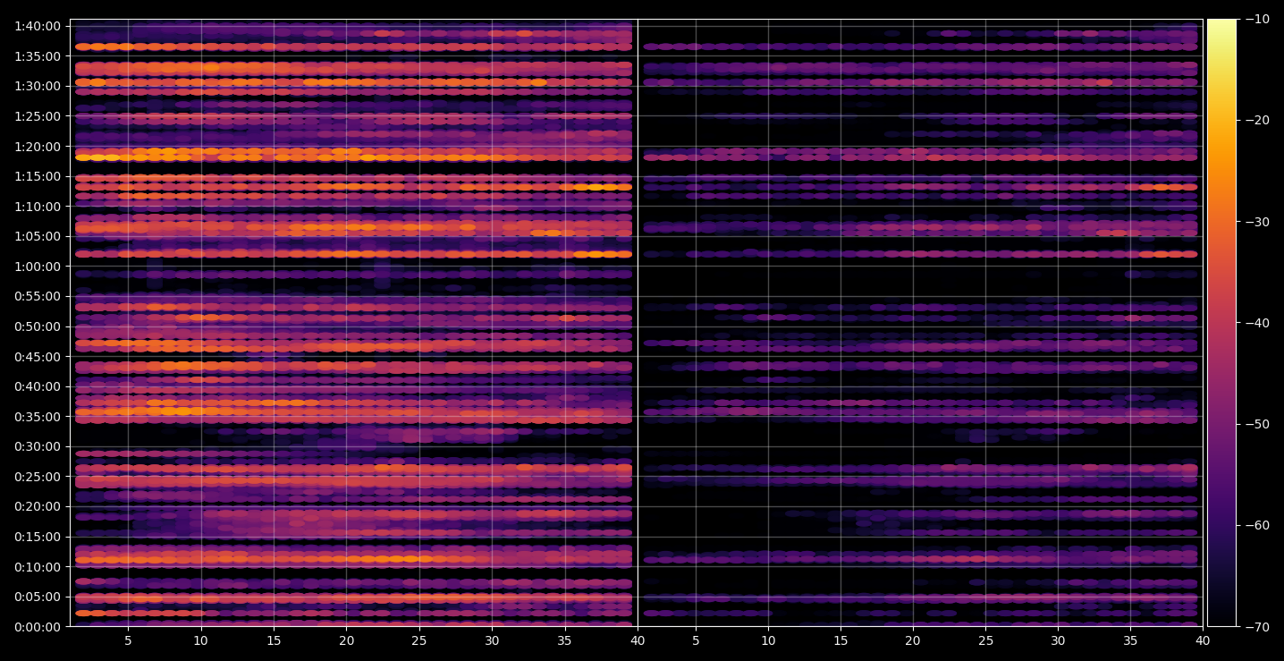Screen dimensions: 1284x661
Task: Pick the 1:05:00 time label
Action: [x=38, y=236]
